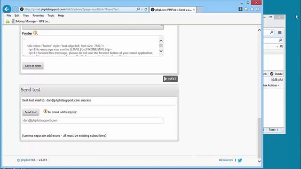Click Footer textarea scroll down arrow
This screenshot has width=301, height=169.
point(161,51)
